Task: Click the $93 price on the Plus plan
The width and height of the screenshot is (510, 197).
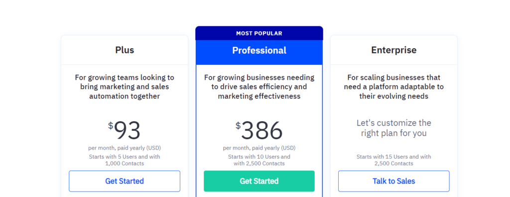Action: click(x=125, y=130)
